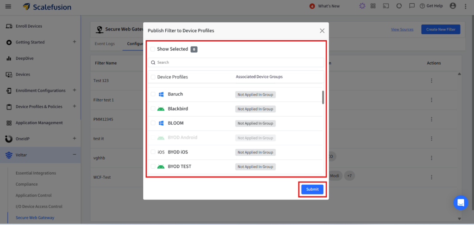The height and width of the screenshot is (225, 474).
Task: Open Secure Web Gateway menu item
Action: coord(35,218)
